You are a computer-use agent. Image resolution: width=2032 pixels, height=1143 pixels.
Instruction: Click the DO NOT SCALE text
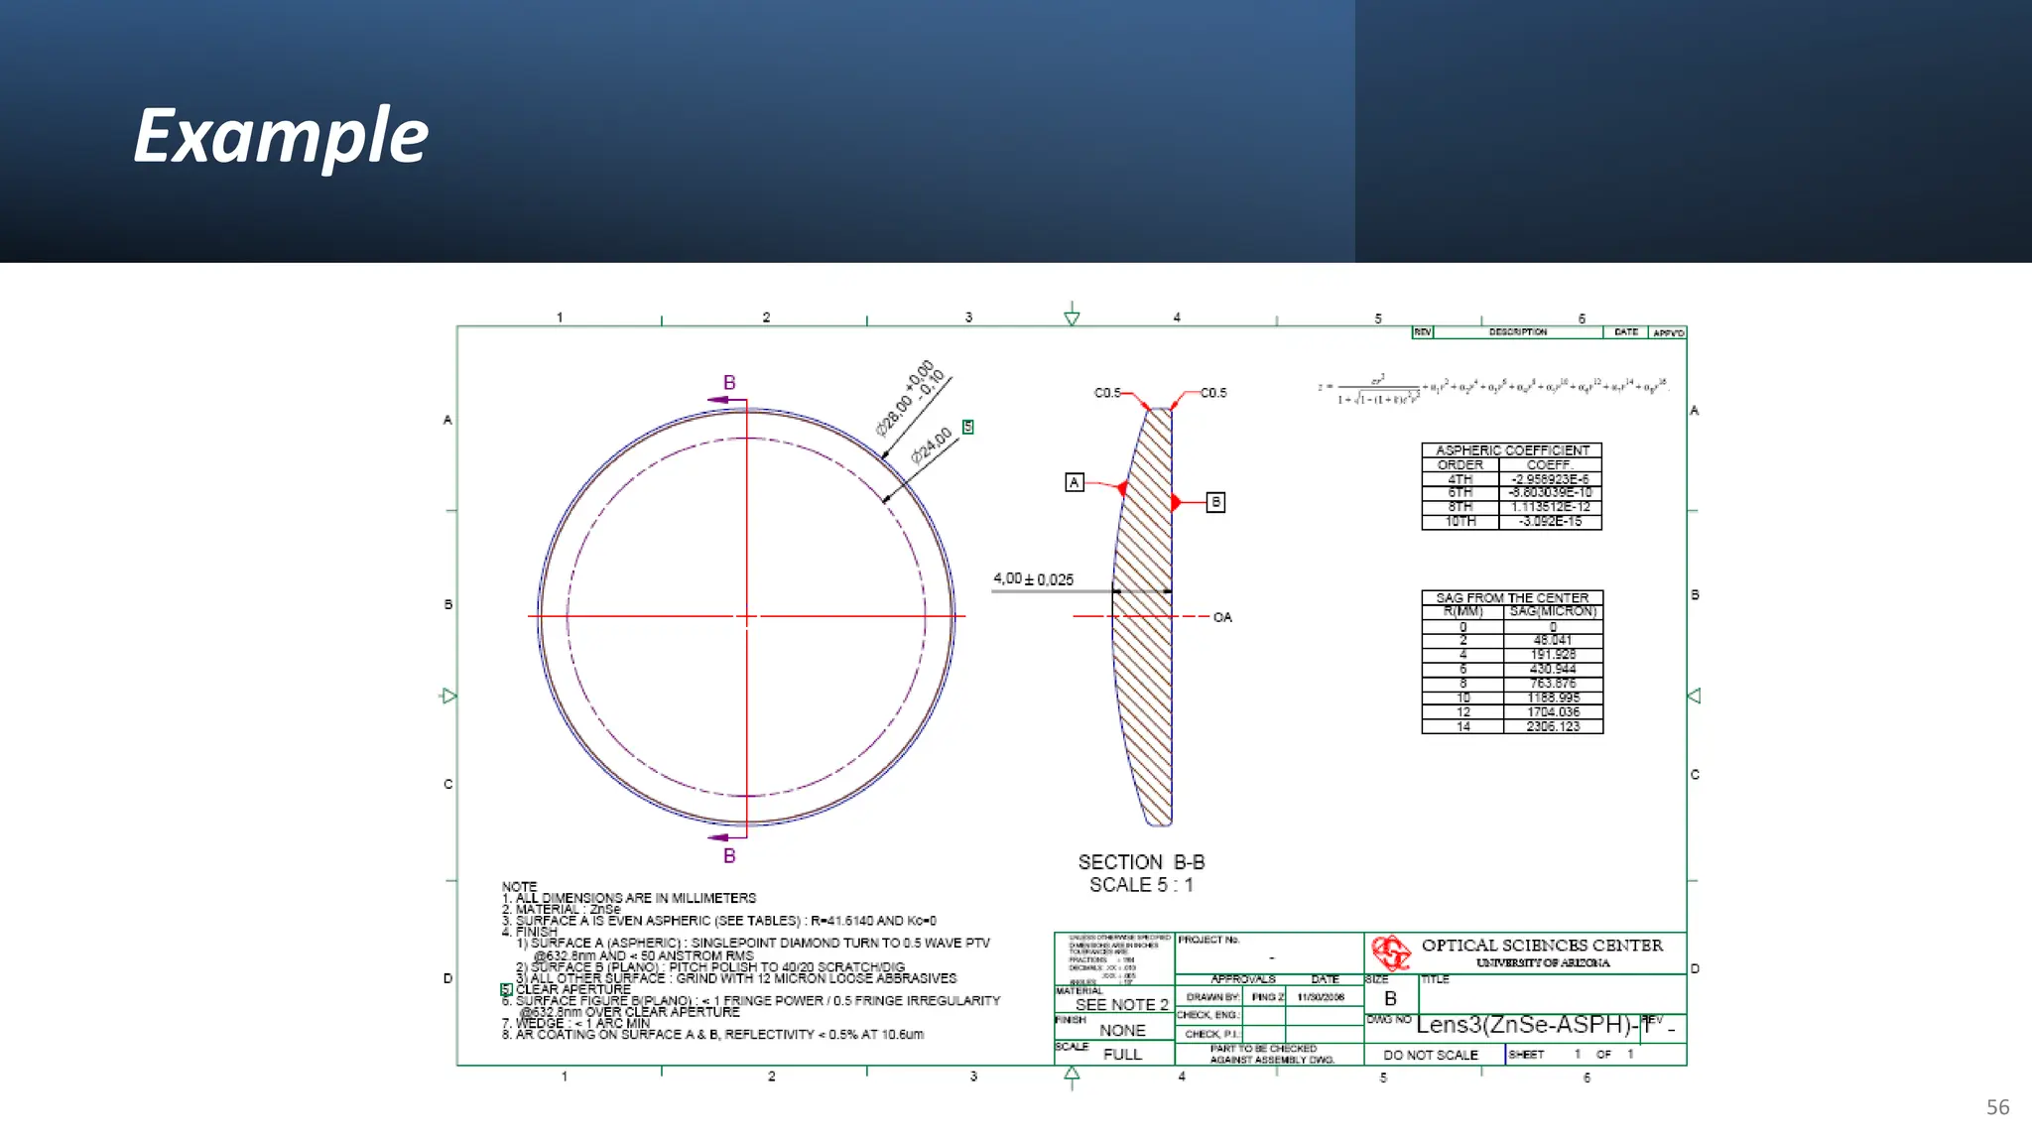tap(1430, 1055)
